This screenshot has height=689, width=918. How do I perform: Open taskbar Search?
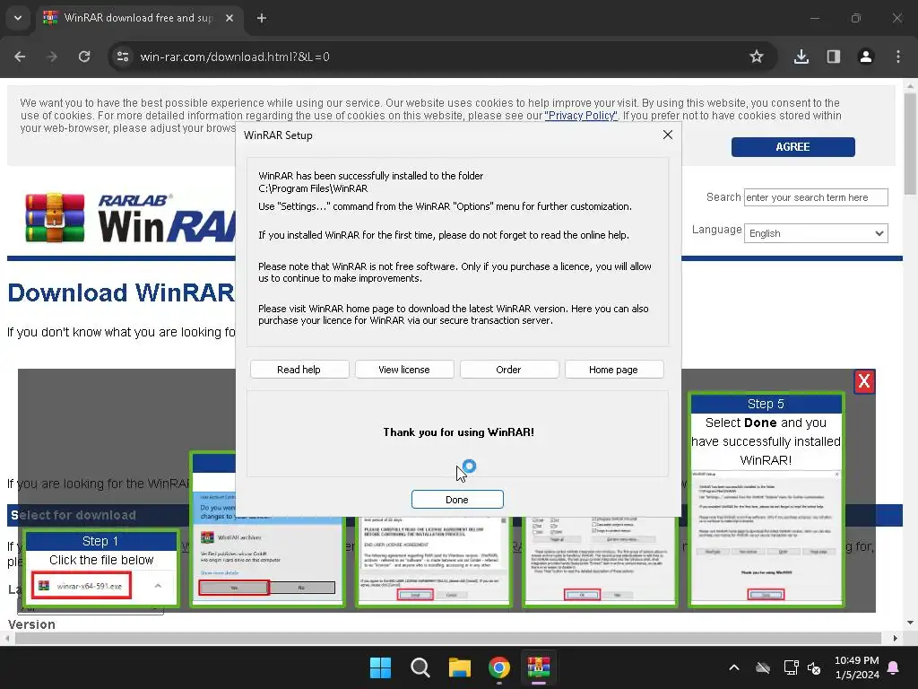(420, 667)
